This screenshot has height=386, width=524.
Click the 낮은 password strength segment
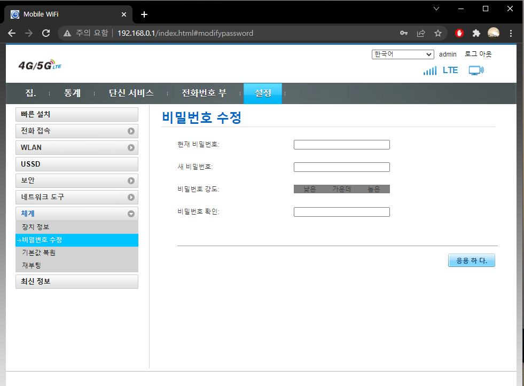pyautogui.click(x=310, y=190)
